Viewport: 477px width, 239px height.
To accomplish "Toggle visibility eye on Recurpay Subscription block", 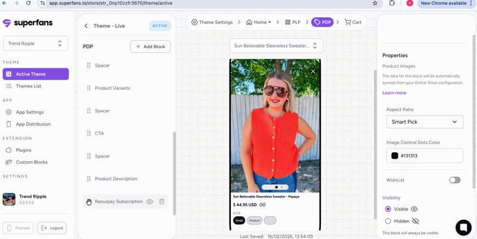I will [150, 202].
